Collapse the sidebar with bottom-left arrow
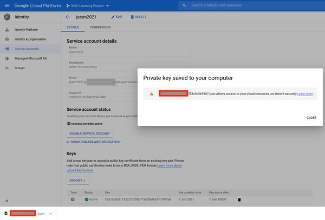This screenshot has width=325, height=220. pyautogui.click(x=7, y=201)
